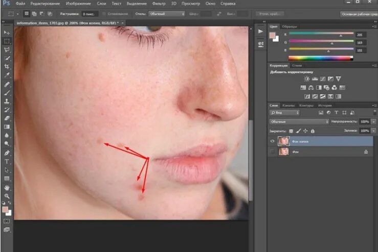
Task: Select the Pen tool
Action: (7, 153)
